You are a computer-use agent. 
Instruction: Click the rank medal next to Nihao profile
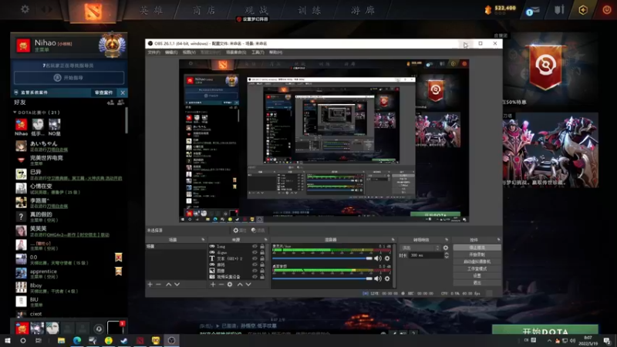coord(112,45)
